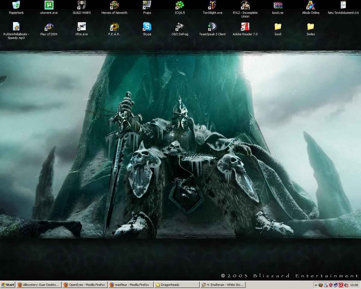
Task: Click the taskbar clock showing 10:08
Action: 354,285
